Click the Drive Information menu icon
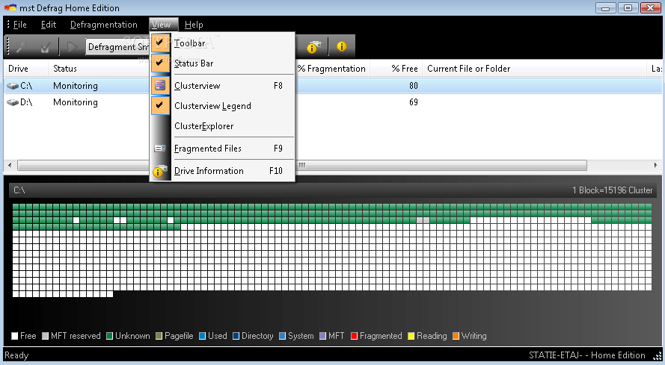Image resolution: width=665 pixels, height=365 pixels. tap(160, 171)
